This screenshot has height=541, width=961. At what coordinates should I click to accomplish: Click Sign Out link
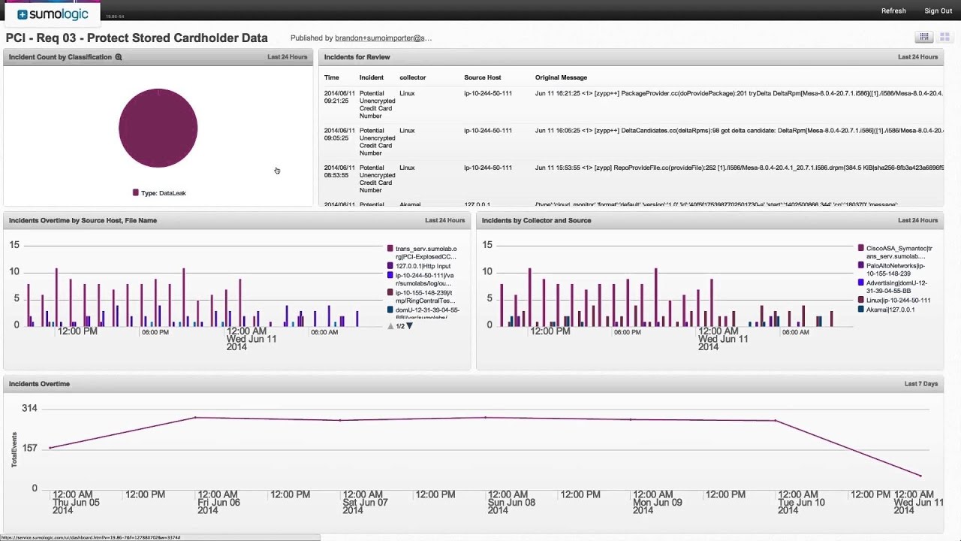[938, 11]
